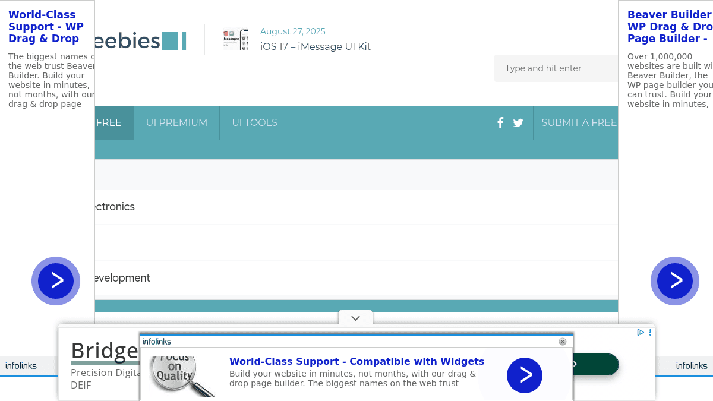Open the 'Beaver Builder WP Drag & Drop' ad title

coord(670,27)
